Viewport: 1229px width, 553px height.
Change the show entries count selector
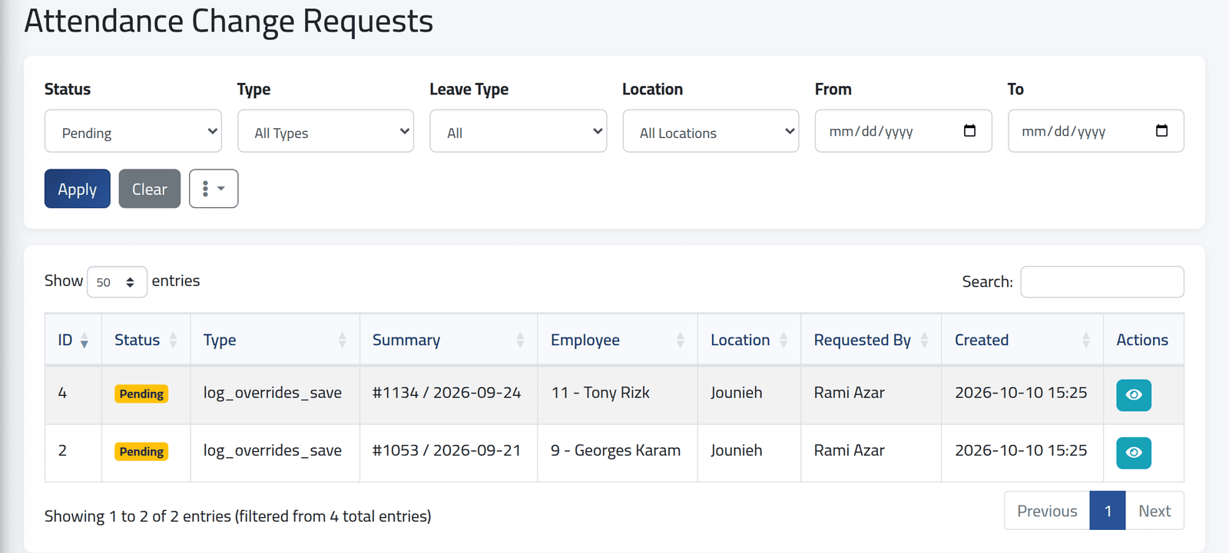(x=117, y=282)
